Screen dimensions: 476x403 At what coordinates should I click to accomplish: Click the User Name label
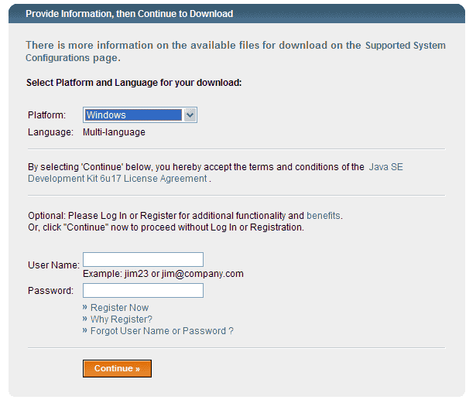point(53,265)
